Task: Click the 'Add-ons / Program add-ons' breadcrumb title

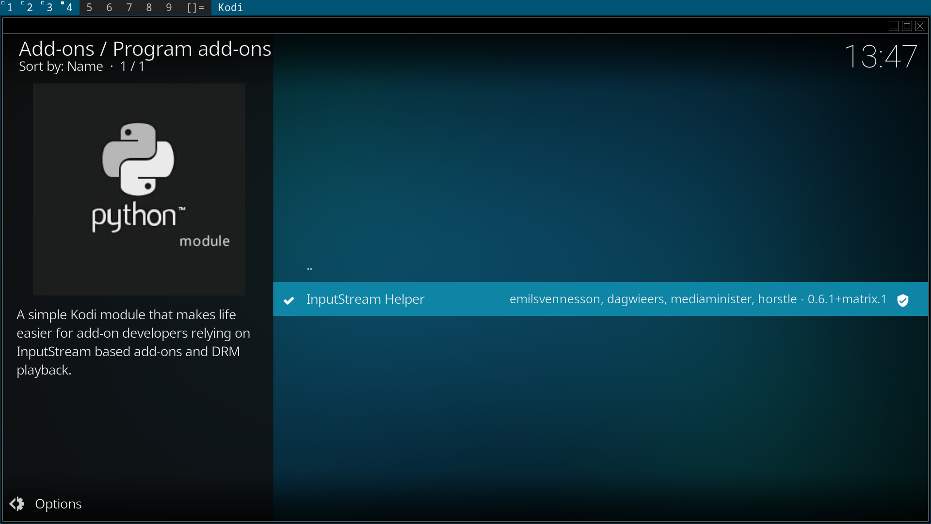Action: click(x=145, y=49)
